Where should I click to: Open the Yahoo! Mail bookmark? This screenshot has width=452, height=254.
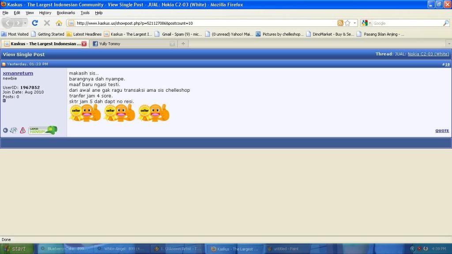click(229, 34)
